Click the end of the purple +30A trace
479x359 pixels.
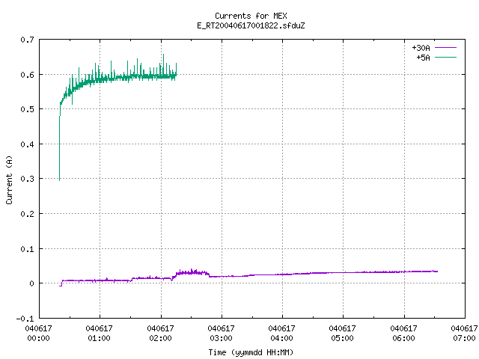coord(437,271)
